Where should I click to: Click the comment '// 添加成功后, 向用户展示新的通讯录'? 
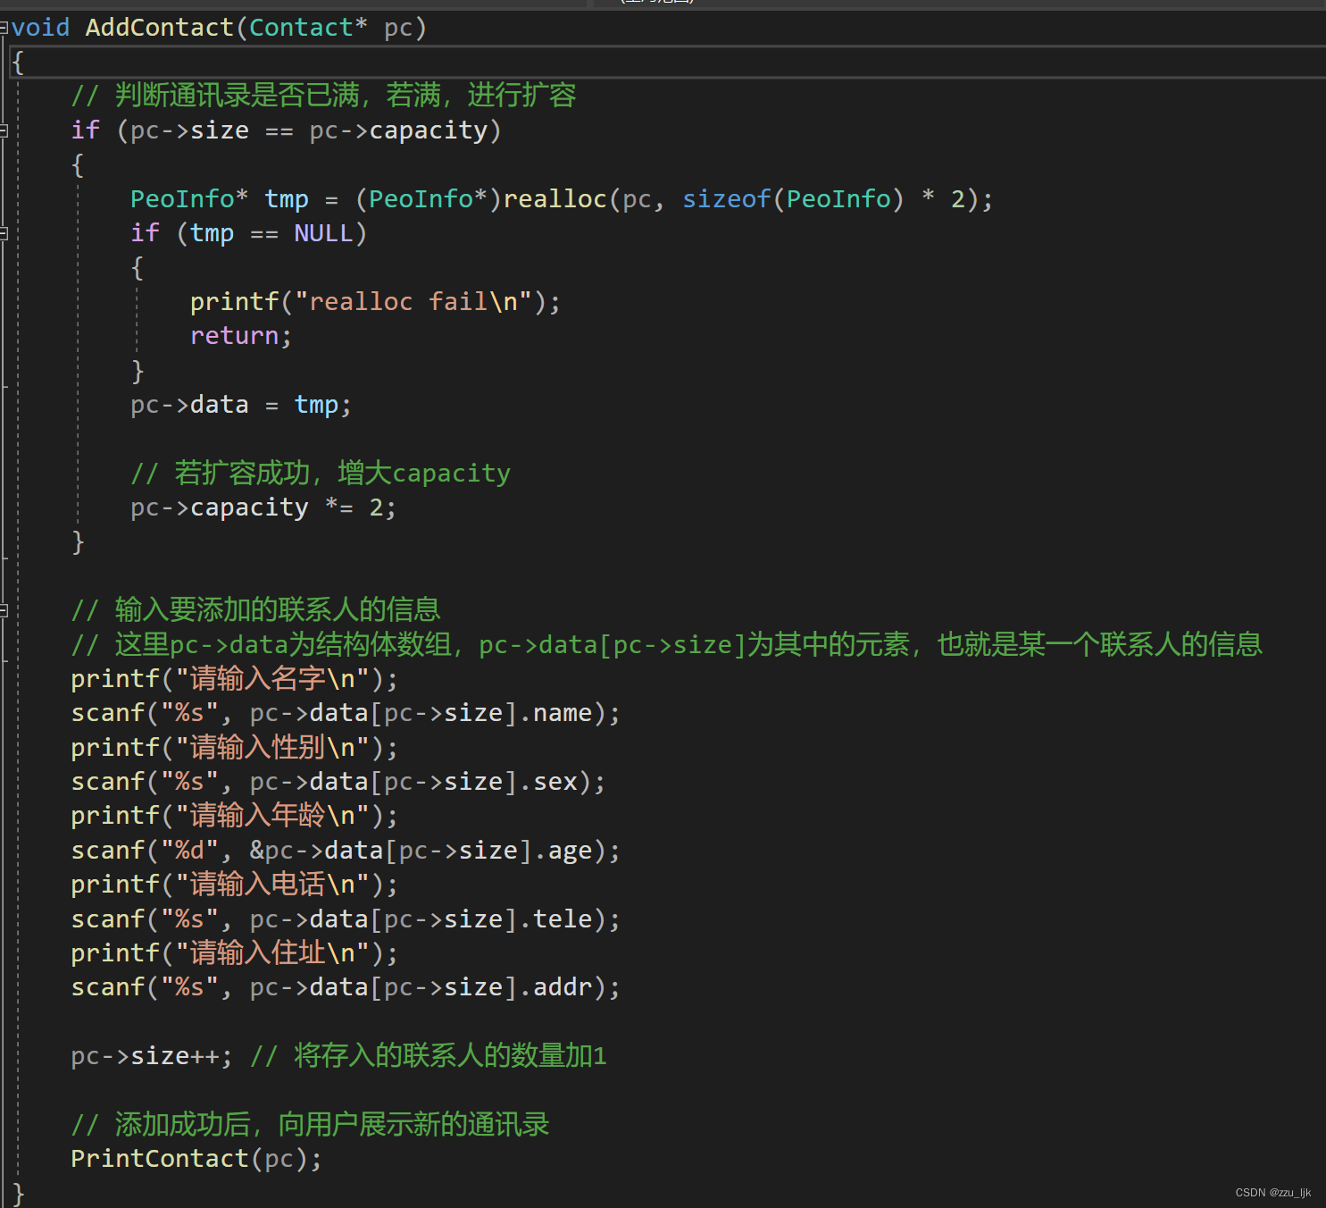[x=310, y=1125]
